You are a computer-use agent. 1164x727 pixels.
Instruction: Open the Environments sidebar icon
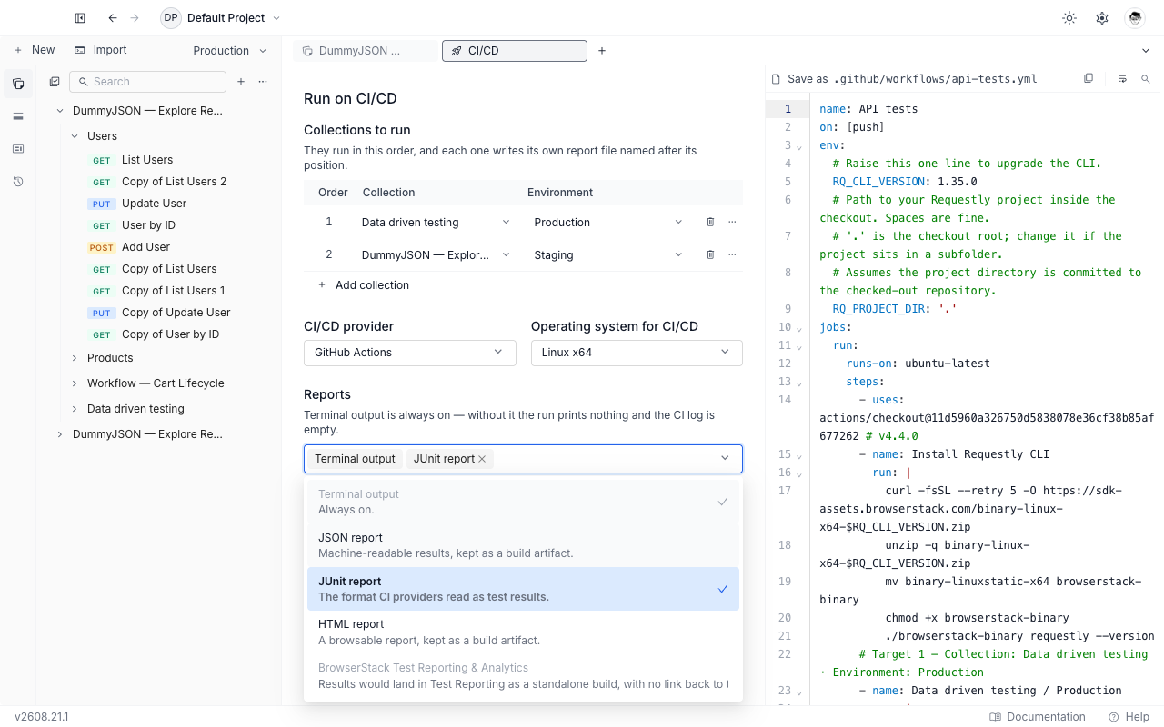(18, 116)
